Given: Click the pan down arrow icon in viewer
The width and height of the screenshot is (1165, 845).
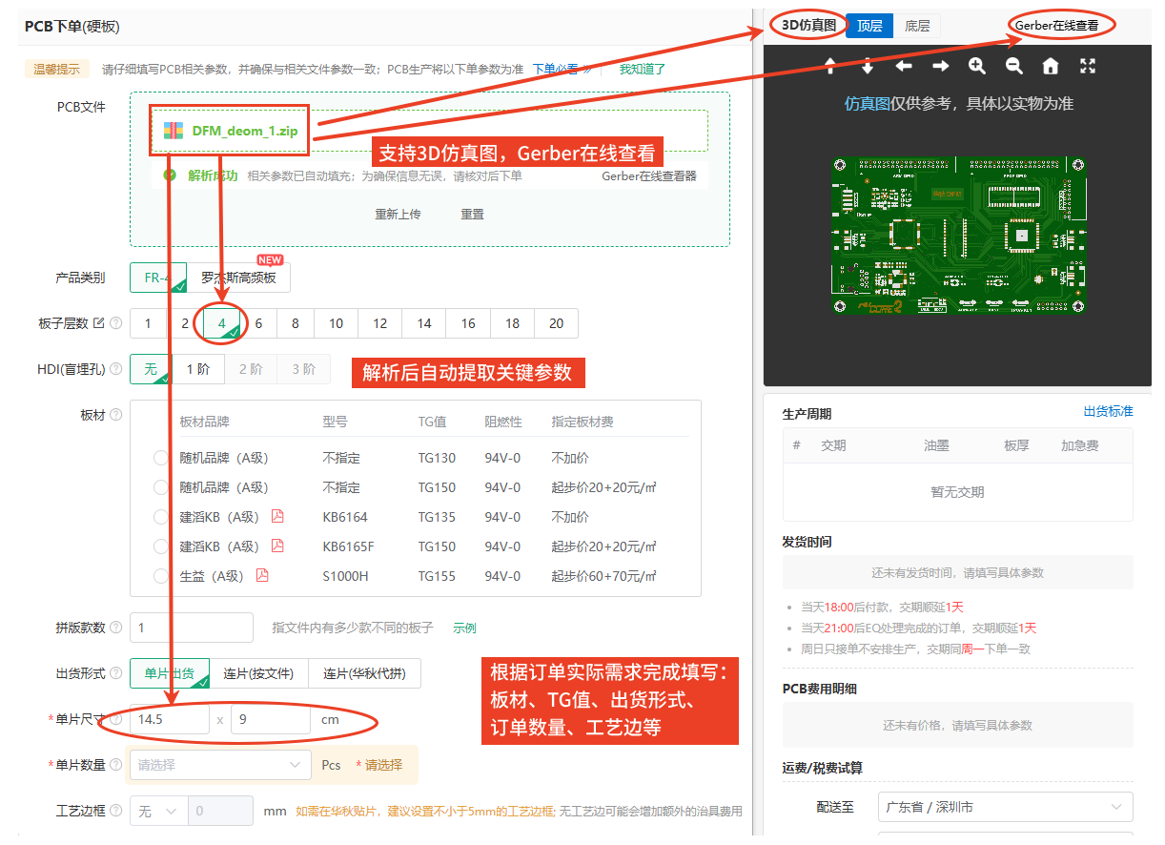Looking at the screenshot, I should [868, 66].
